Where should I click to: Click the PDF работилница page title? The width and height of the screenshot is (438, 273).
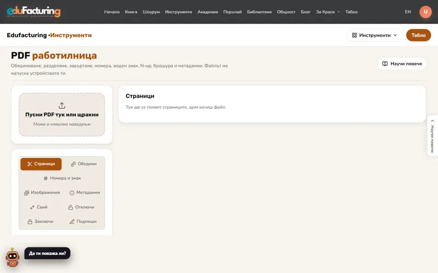coord(54,56)
